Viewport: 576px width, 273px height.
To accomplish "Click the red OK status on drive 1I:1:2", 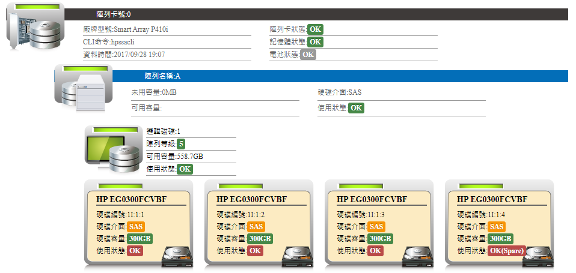I will pos(255,251).
